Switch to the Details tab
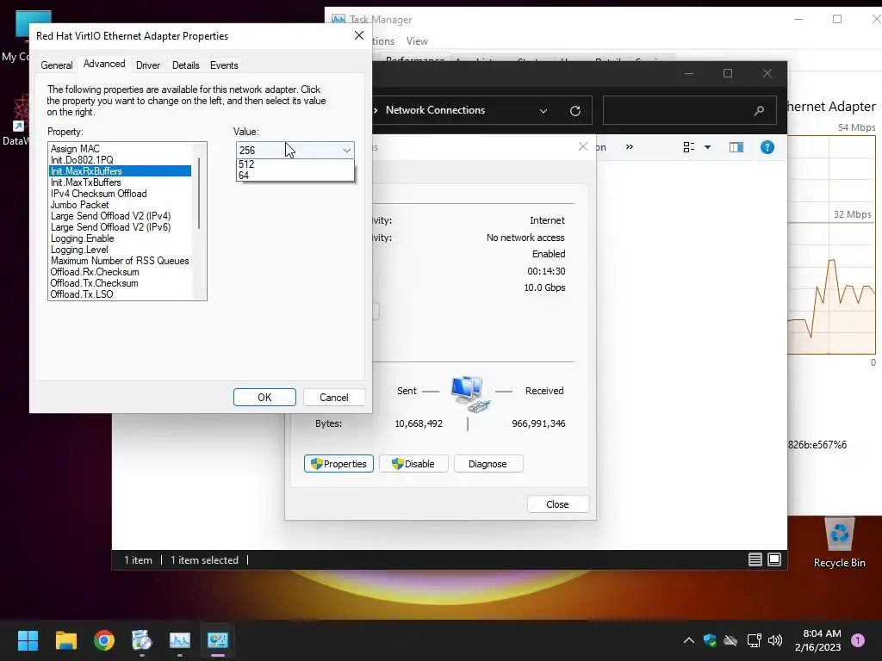882x661 pixels. pos(186,65)
